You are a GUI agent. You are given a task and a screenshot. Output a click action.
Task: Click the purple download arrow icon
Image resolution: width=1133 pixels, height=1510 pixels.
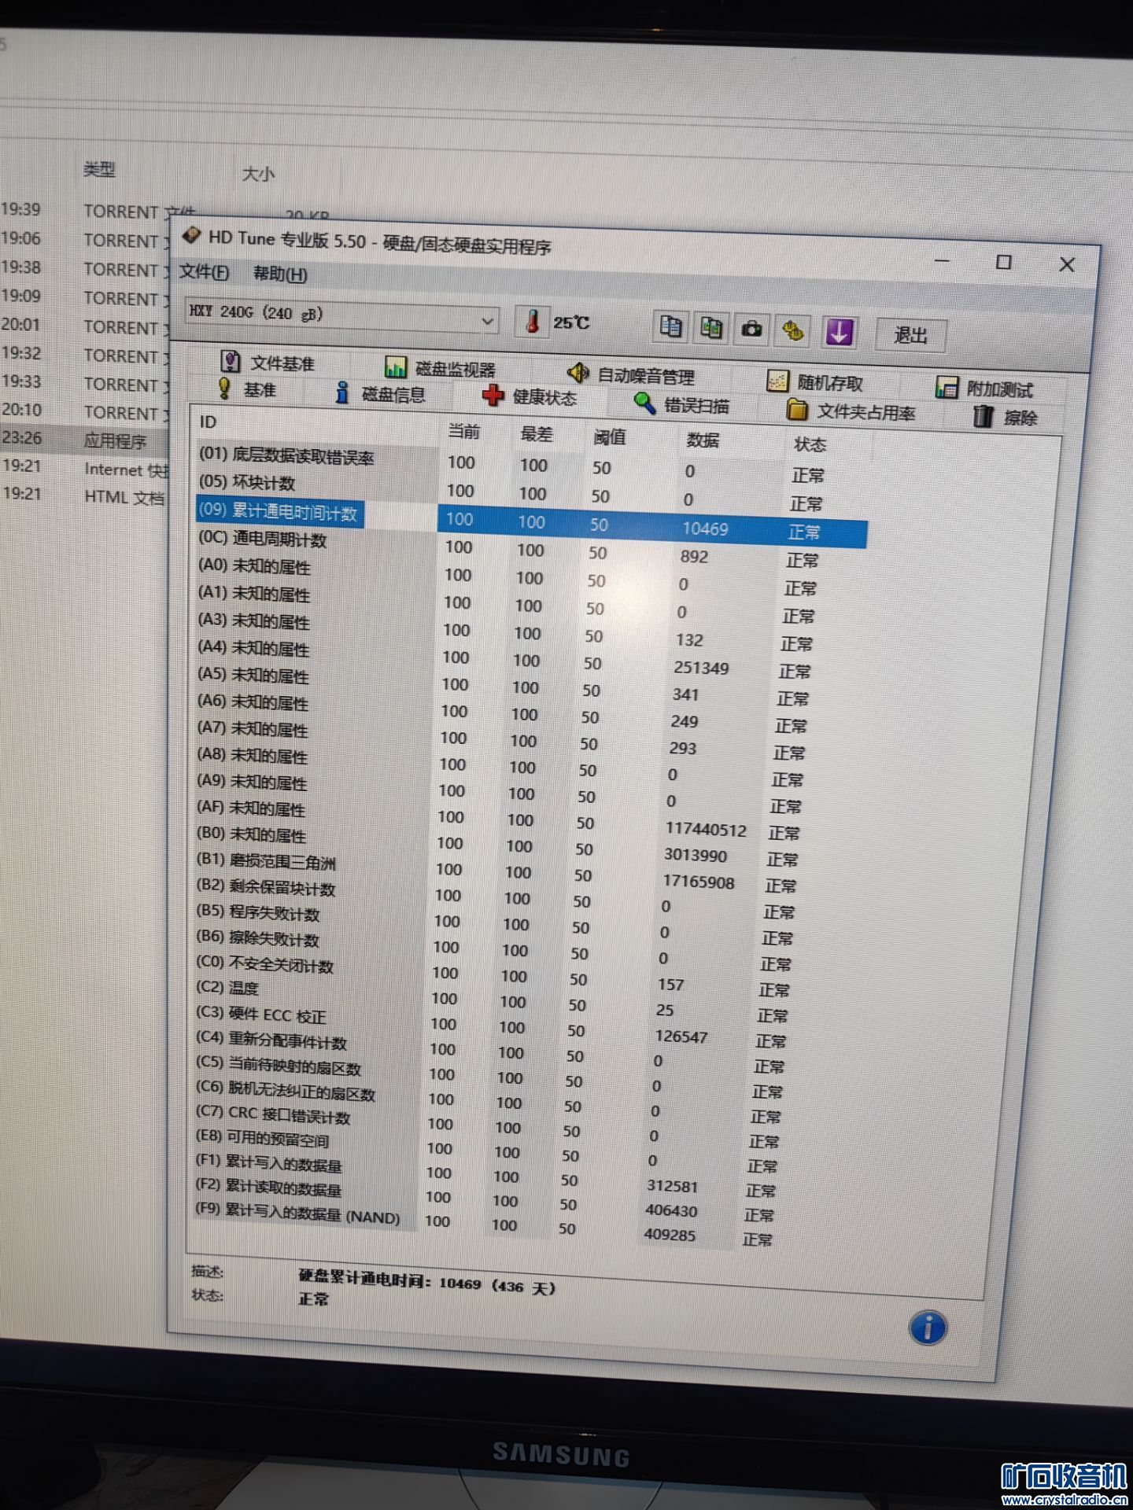coord(839,332)
